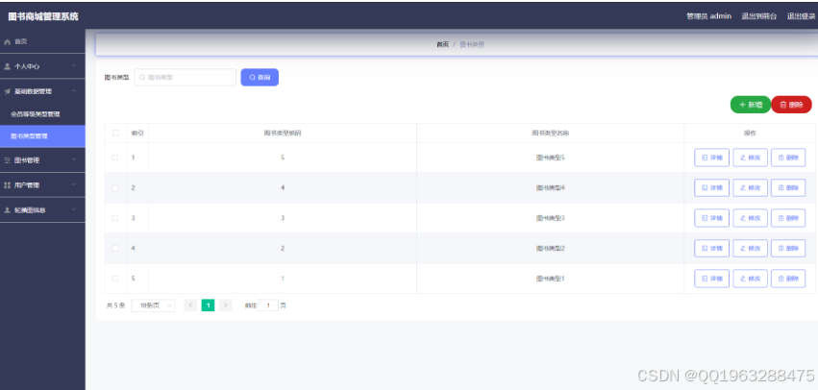The image size is (818, 390).
Task: Click the 首页 breadcrumb link
Action: (442, 44)
